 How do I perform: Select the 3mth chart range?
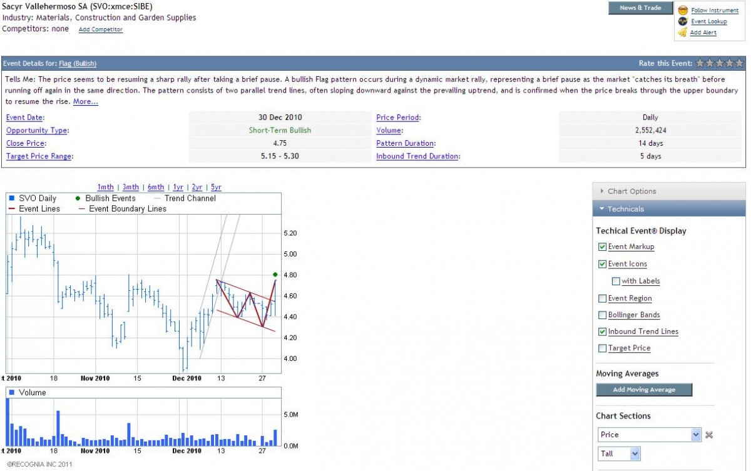pos(131,187)
